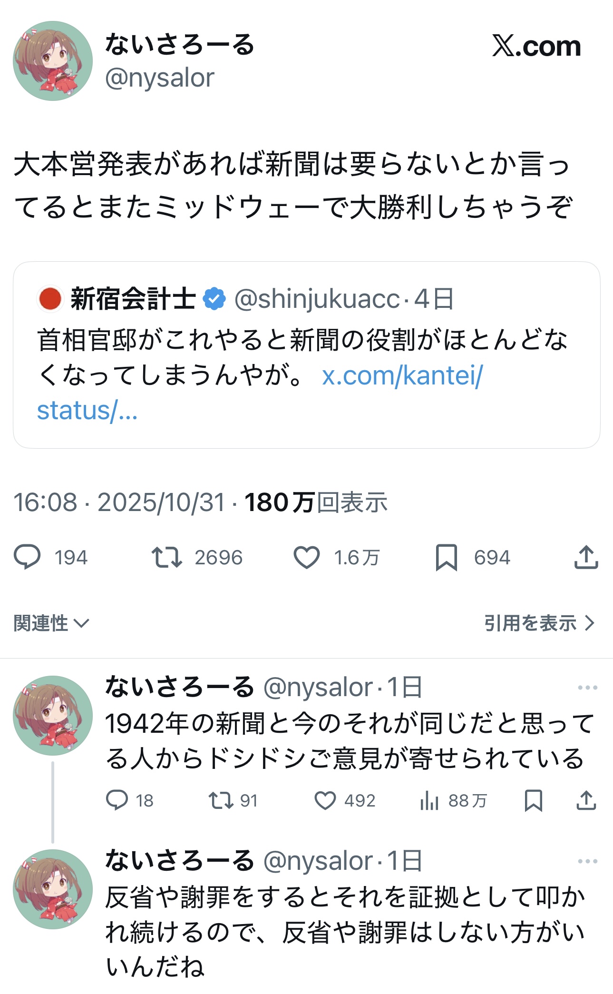This screenshot has width=613, height=994.
Task: Bookmark the 1942年の新聞 reply
Action: click(533, 800)
